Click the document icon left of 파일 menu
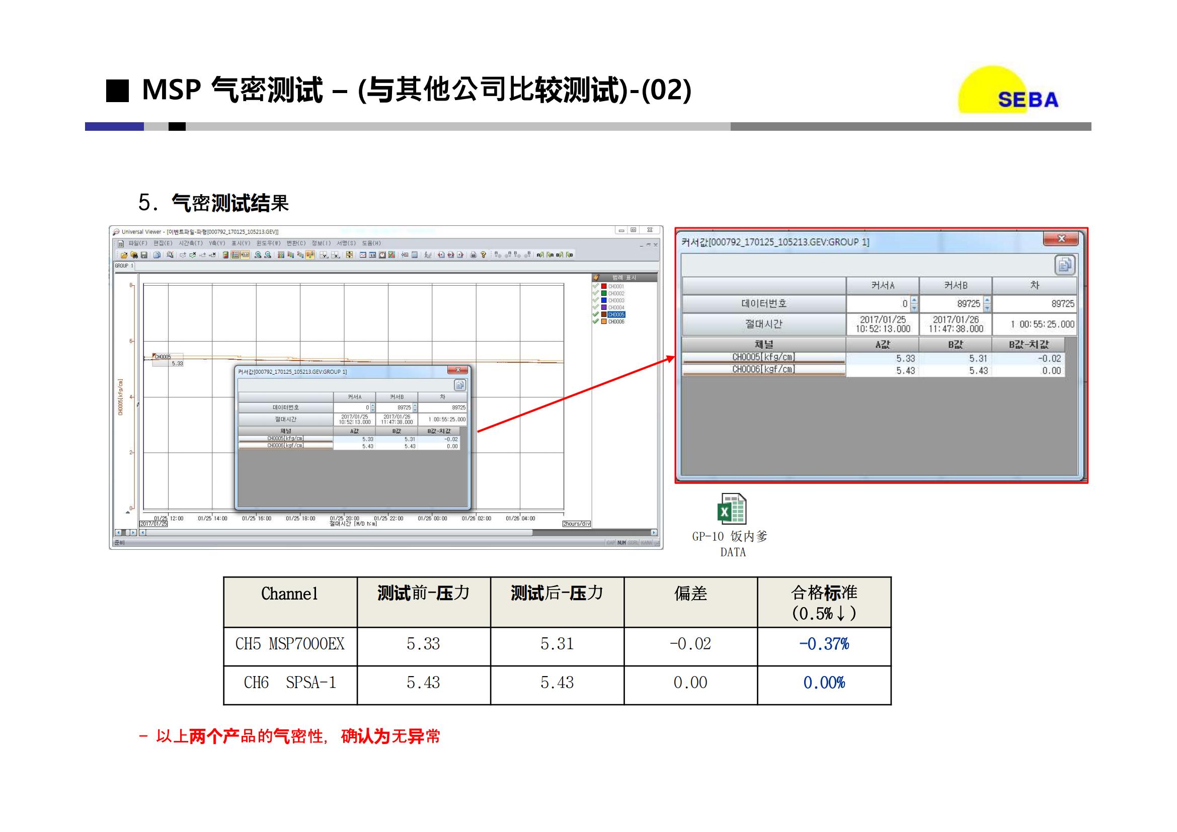Image resolution: width=1177 pixels, height=832 pixels. pyautogui.click(x=120, y=244)
